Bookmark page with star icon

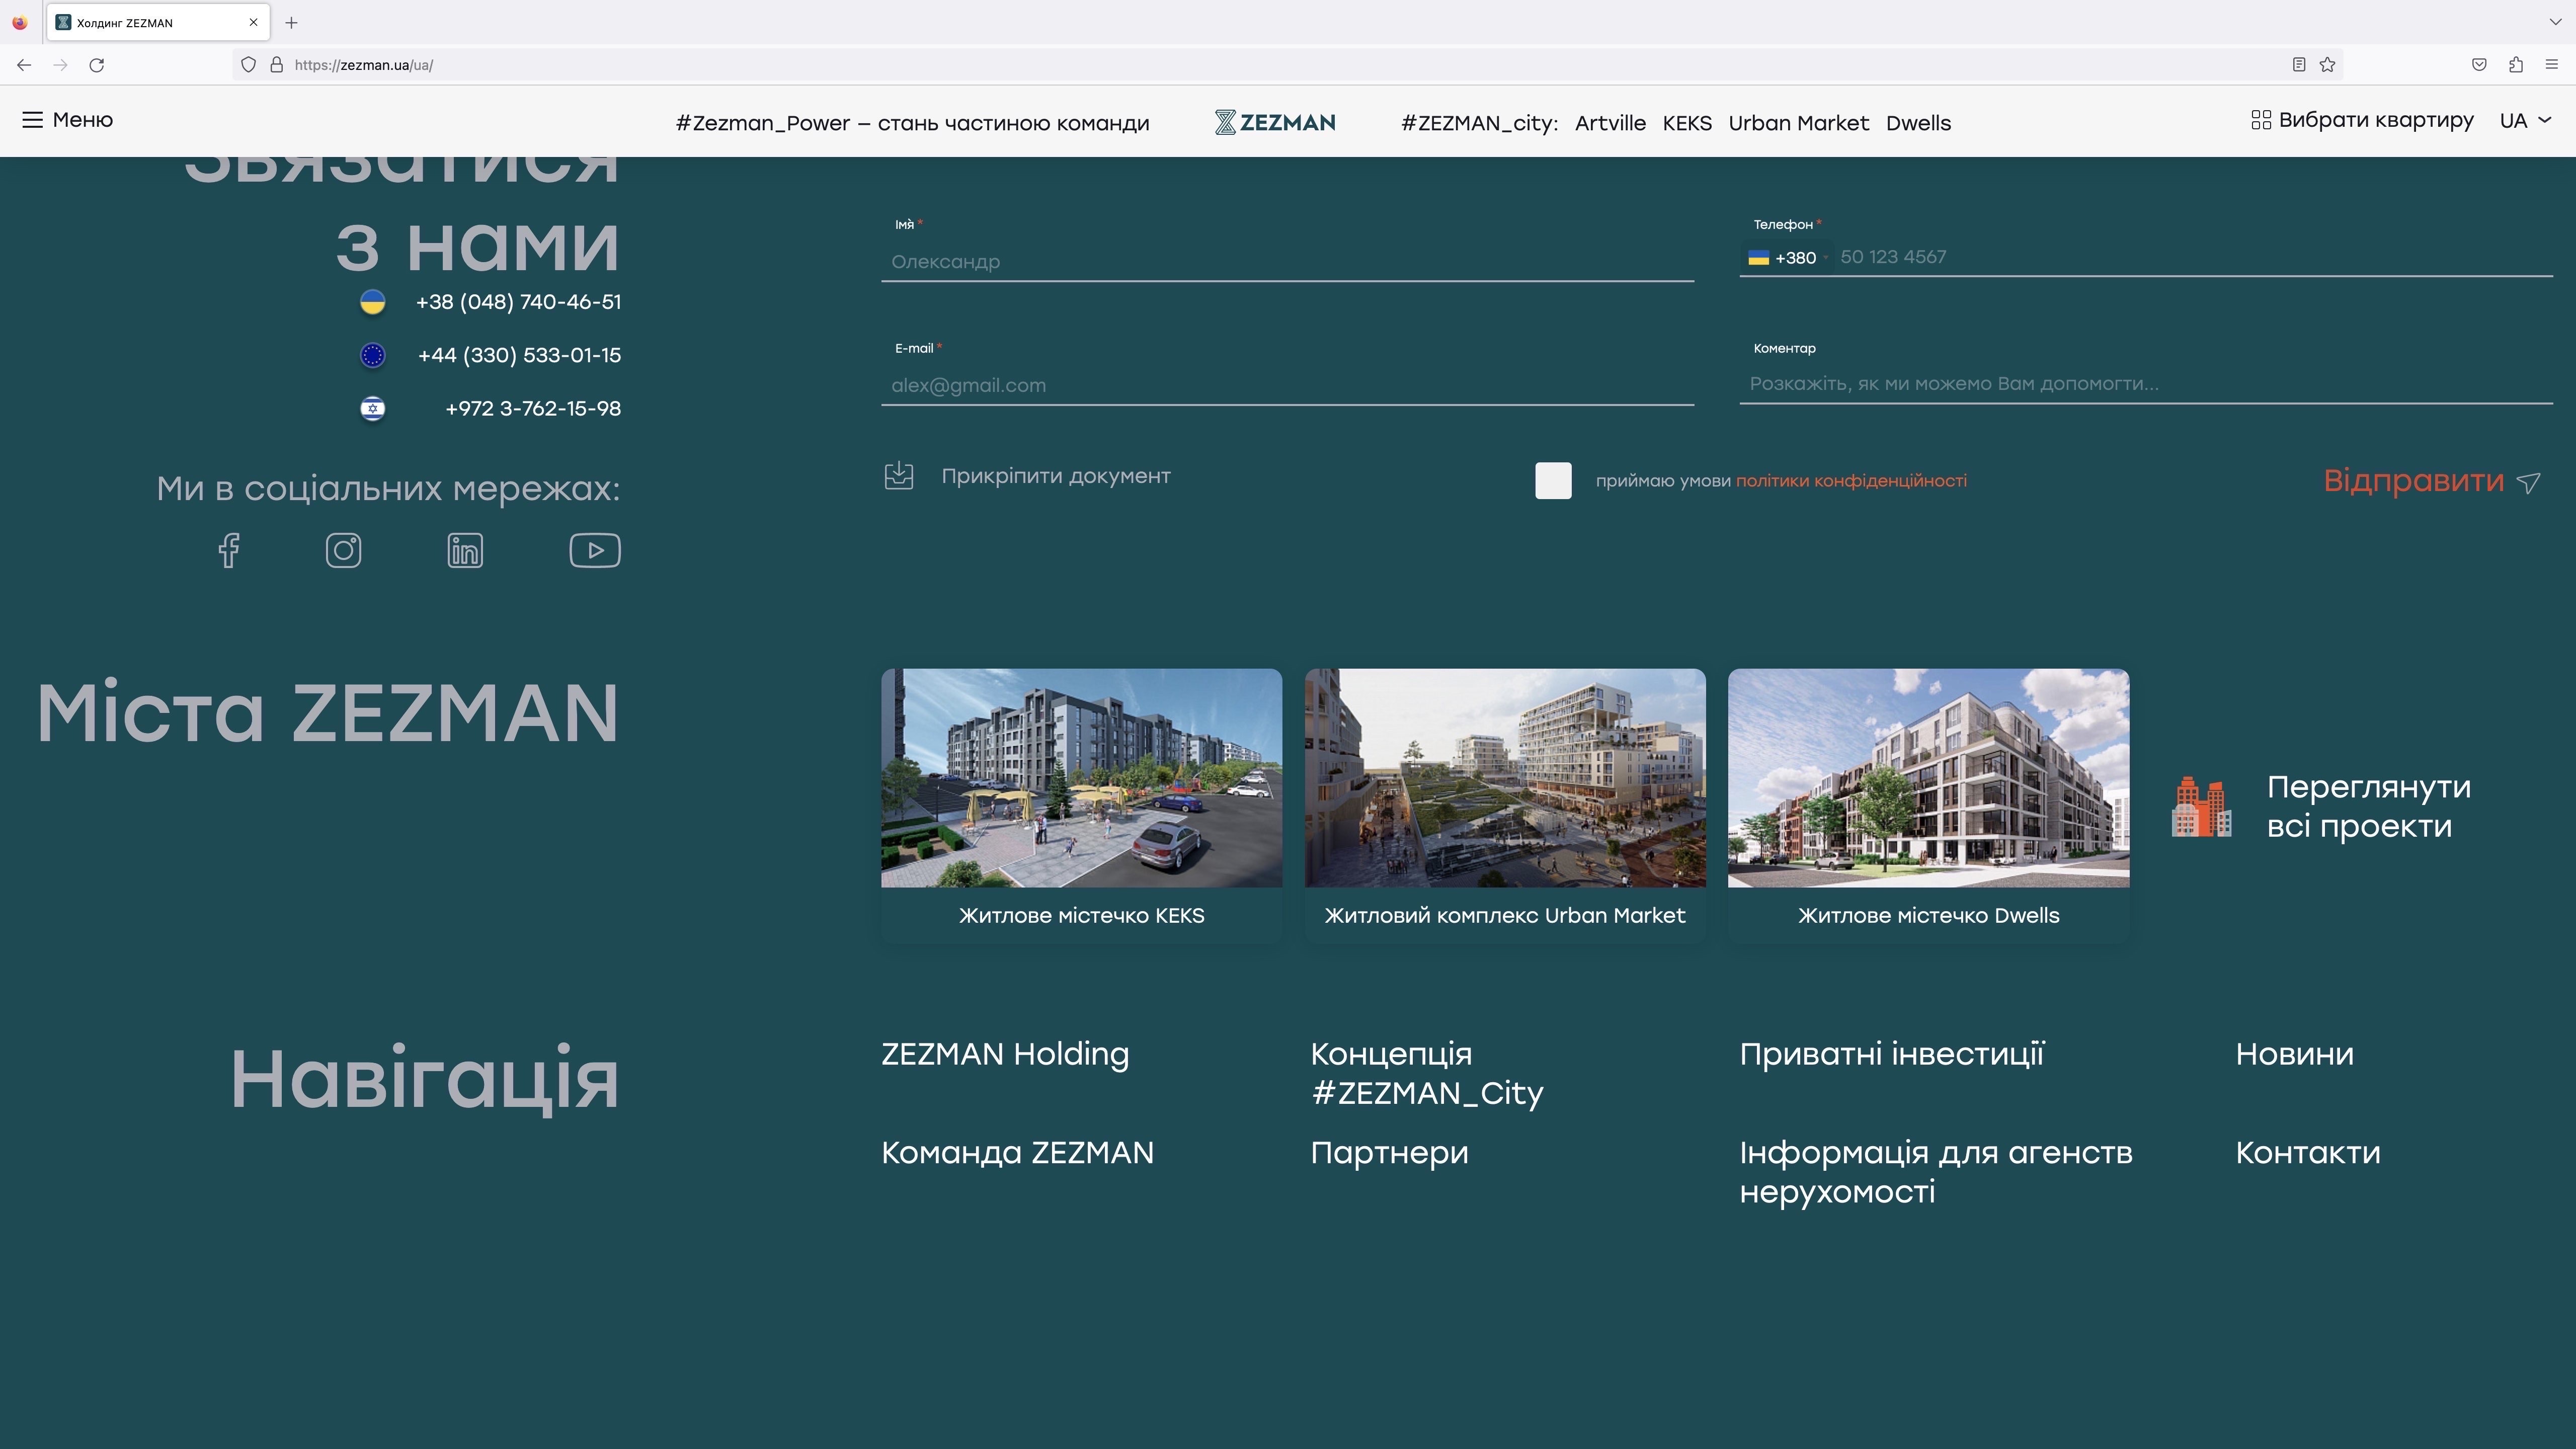coord(2328,65)
